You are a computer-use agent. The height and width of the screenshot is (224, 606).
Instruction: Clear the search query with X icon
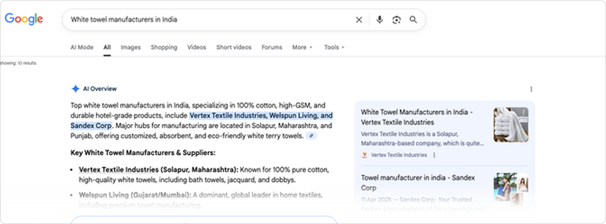(359, 19)
